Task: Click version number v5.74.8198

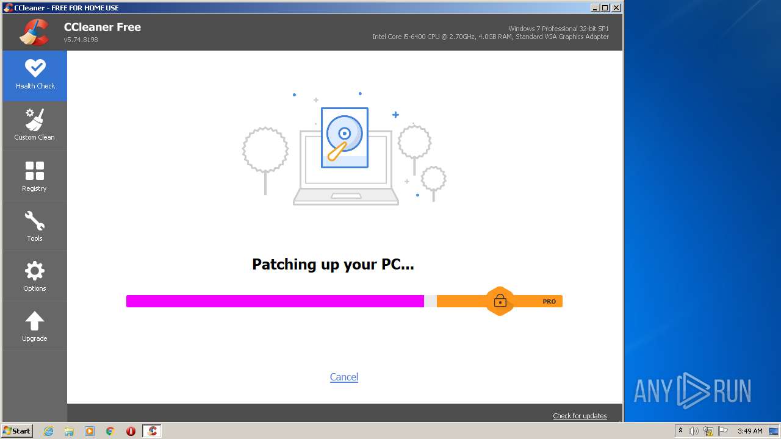Action: click(x=81, y=40)
